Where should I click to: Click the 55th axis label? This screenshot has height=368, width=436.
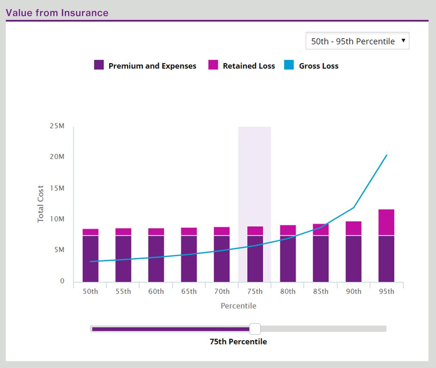coord(123,291)
